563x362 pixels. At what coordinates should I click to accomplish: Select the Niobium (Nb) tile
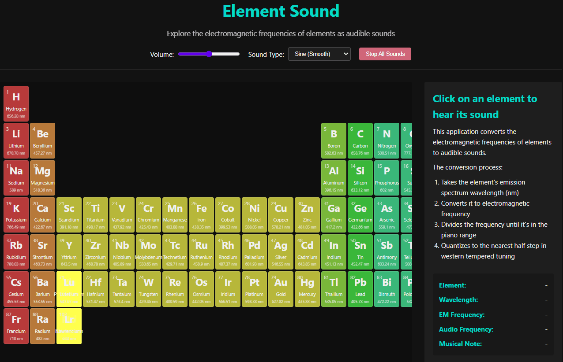(x=122, y=252)
